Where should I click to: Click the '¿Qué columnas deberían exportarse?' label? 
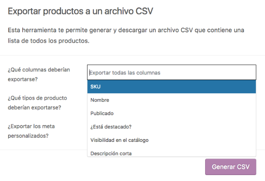click(x=39, y=74)
